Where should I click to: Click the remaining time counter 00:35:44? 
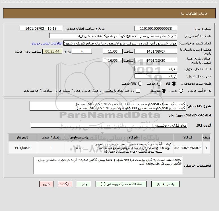(52, 51)
